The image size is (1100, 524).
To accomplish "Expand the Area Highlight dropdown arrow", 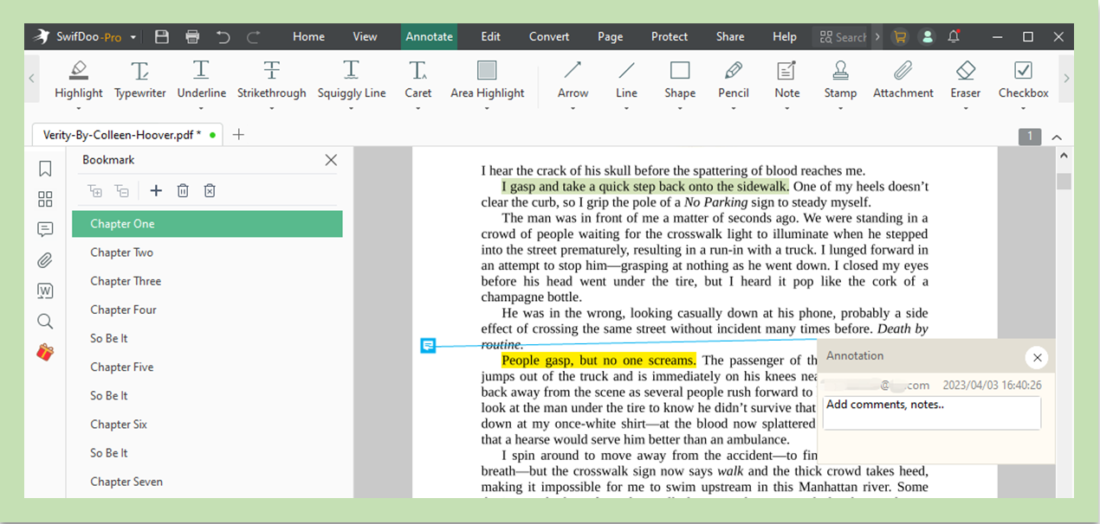I will click(x=487, y=108).
